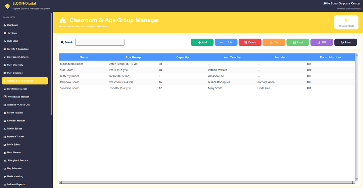Click the Settings gear icon
Screen dimensions: 363x188
coord(5,33)
